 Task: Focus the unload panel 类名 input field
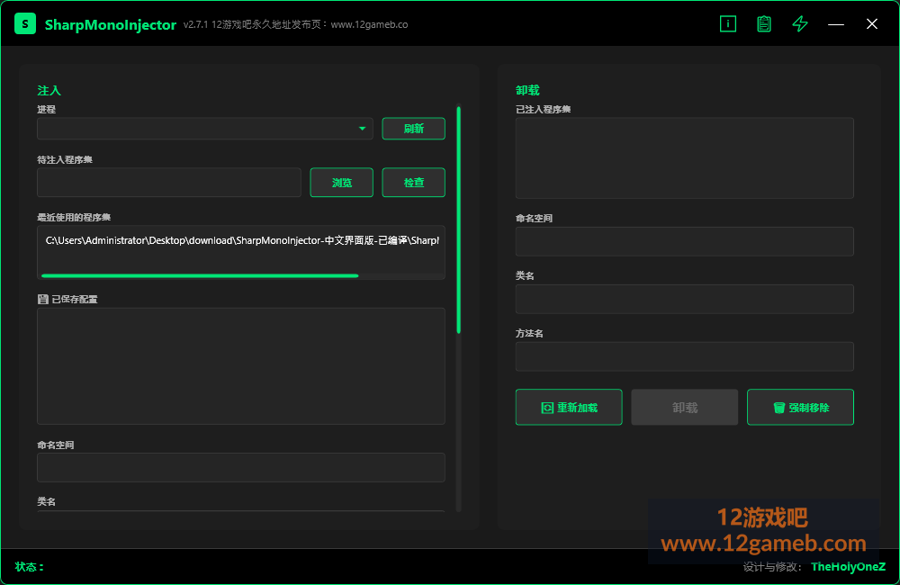(684, 299)
